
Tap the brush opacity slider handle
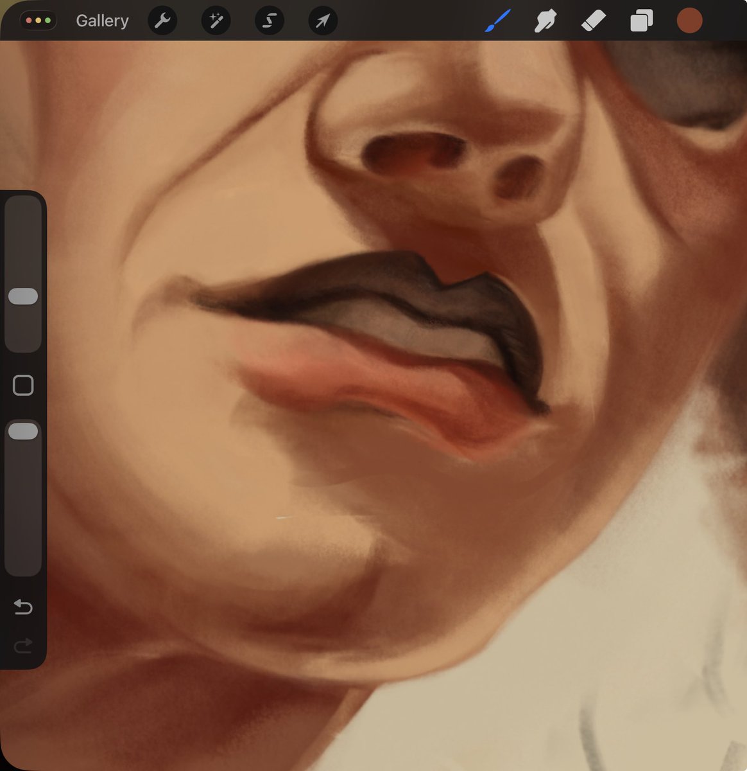(24, 430)
